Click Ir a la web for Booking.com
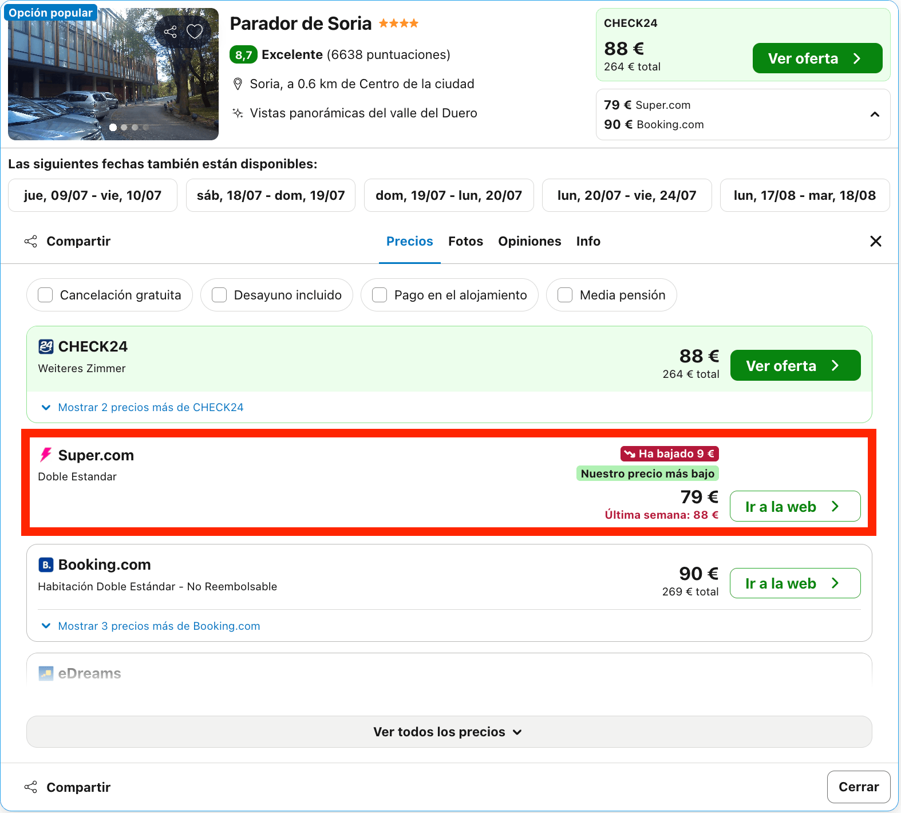 click(x=795, y=583)
